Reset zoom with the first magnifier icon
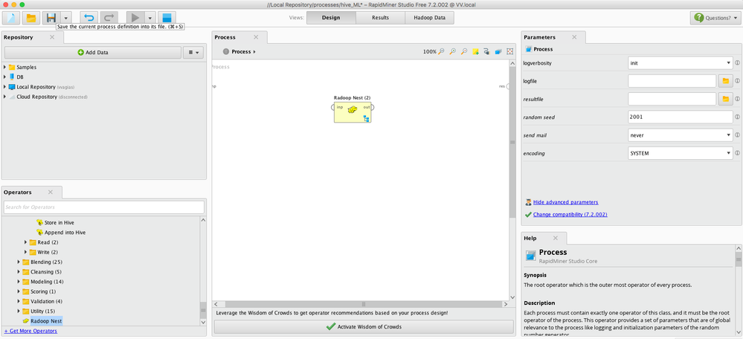The width and height of the screenshot is (743, 339). pos(441,51)
